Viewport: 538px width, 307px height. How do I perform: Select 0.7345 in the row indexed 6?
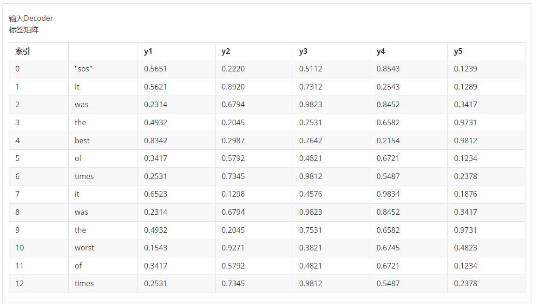tap(233, 177)
